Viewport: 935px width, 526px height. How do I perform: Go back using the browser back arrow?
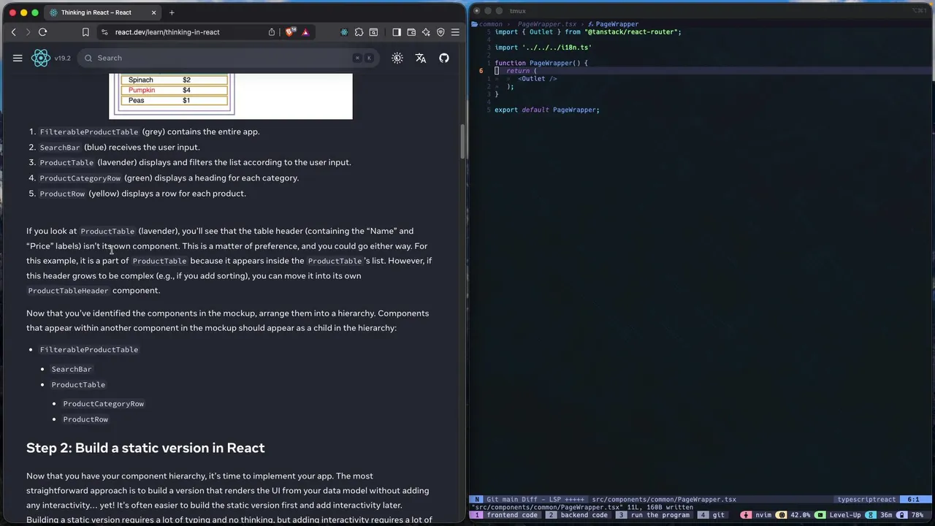point(13,32)
